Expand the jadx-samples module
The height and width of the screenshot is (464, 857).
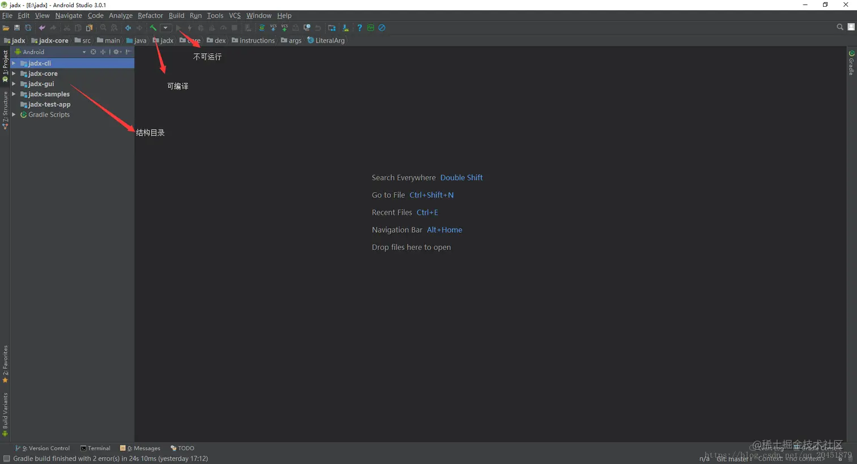tap(14, 94)
